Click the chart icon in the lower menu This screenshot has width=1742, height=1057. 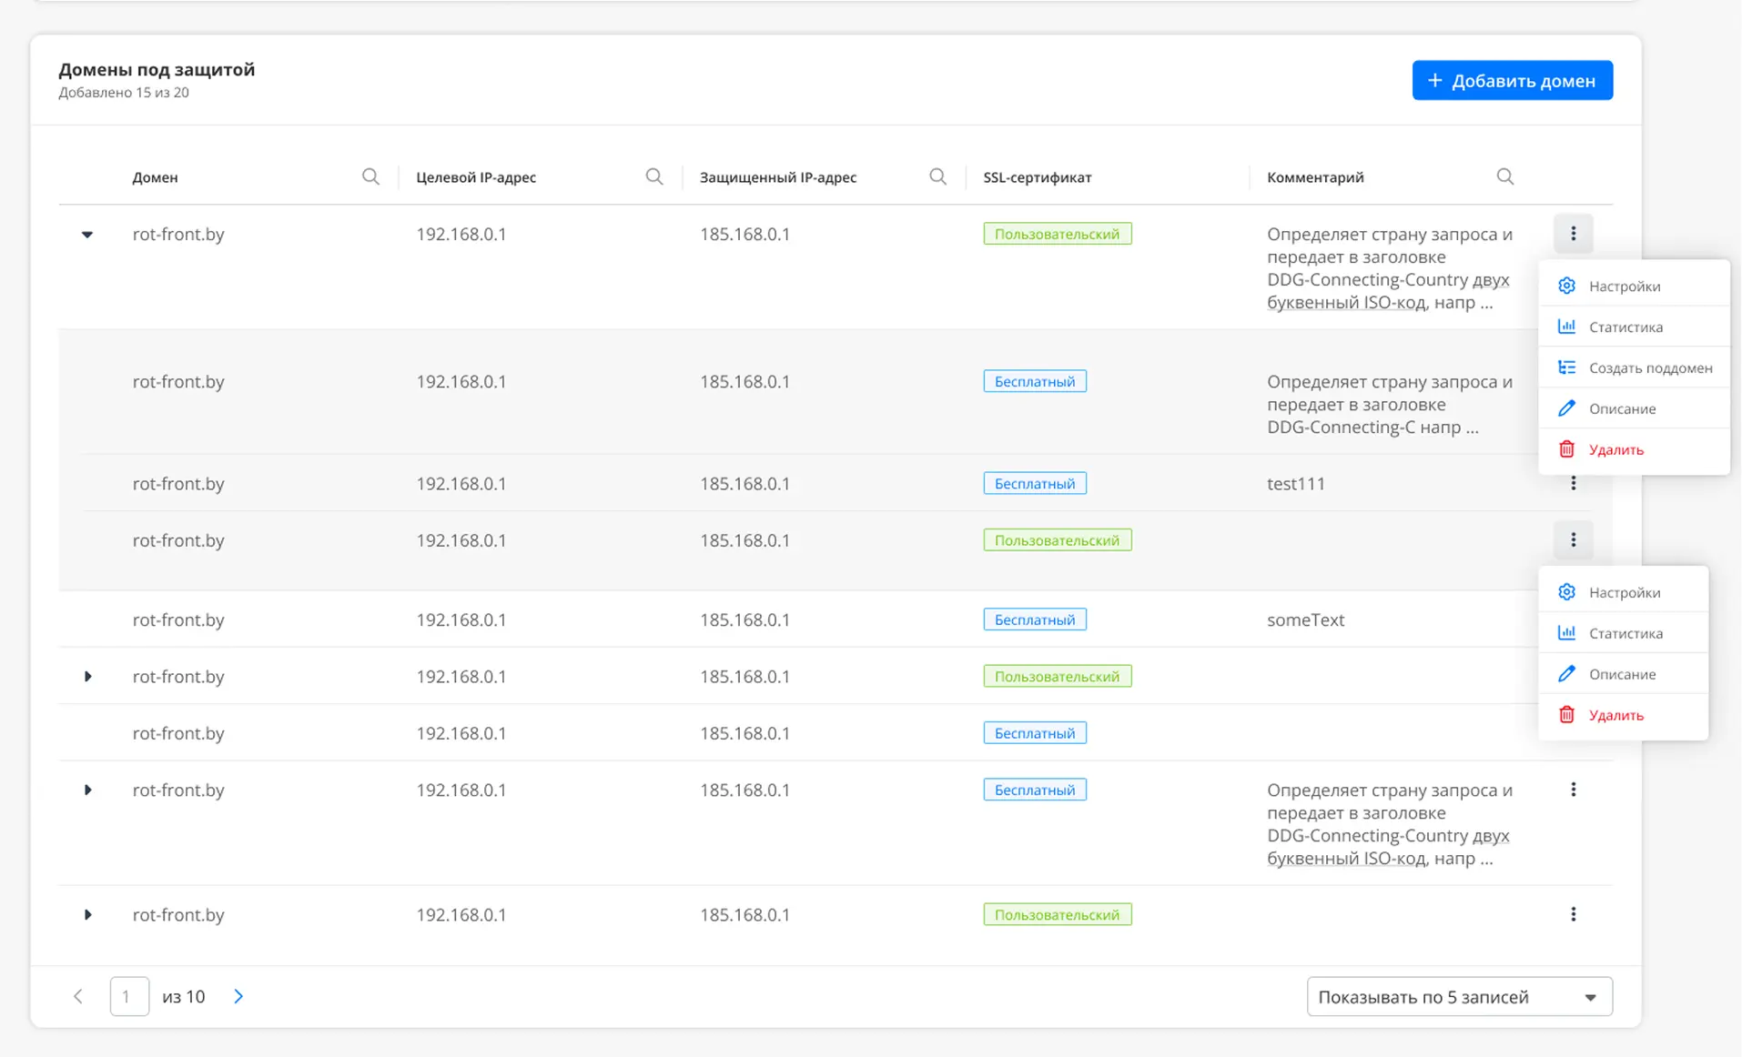coord(1566,633)
